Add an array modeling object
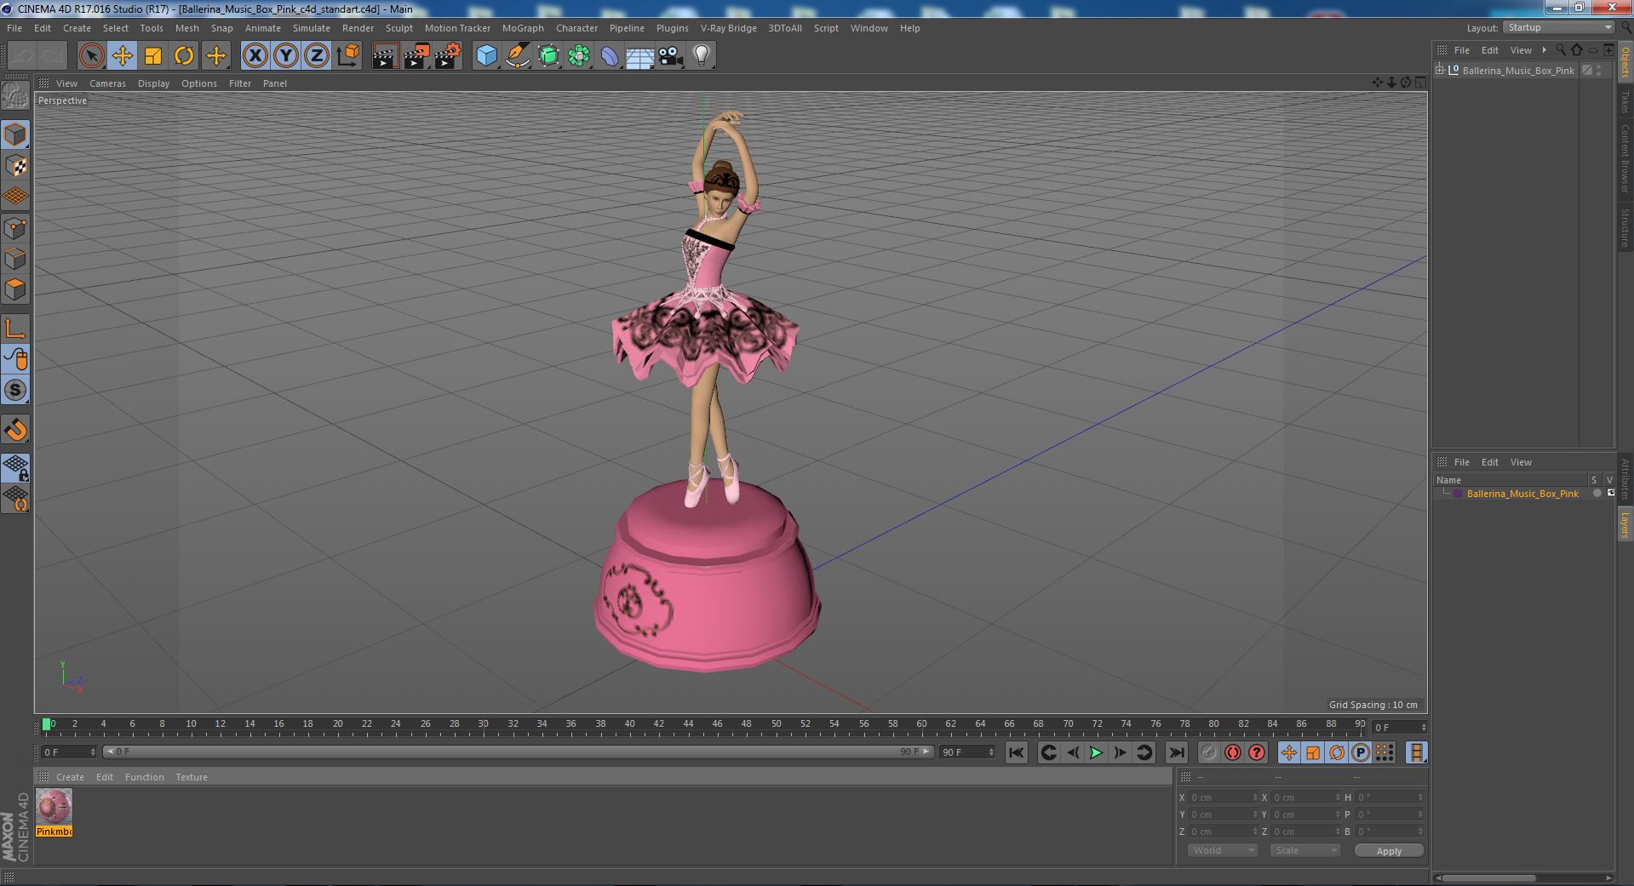The width and height of the screenshot is (1634, 886). tap(579, 56)
